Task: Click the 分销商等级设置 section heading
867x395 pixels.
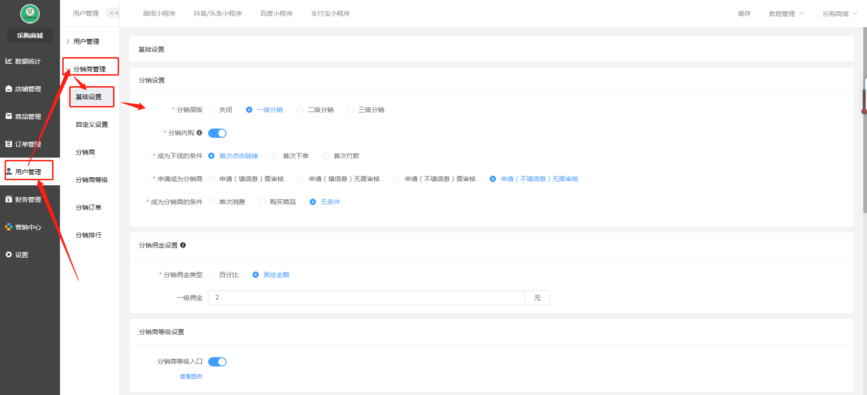Action: coord(161,332)
